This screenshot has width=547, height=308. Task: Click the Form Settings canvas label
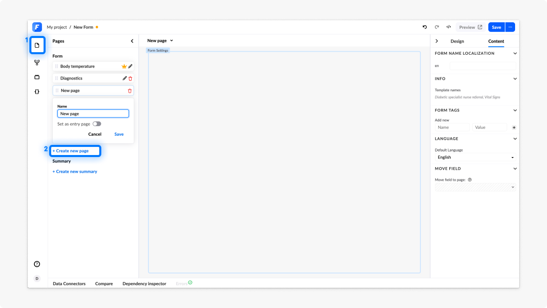coord(158,50)
